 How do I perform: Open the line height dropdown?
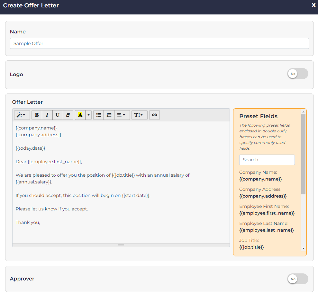(139, 115)
